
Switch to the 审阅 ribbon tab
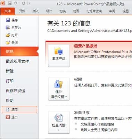click(x=112, y=11)
